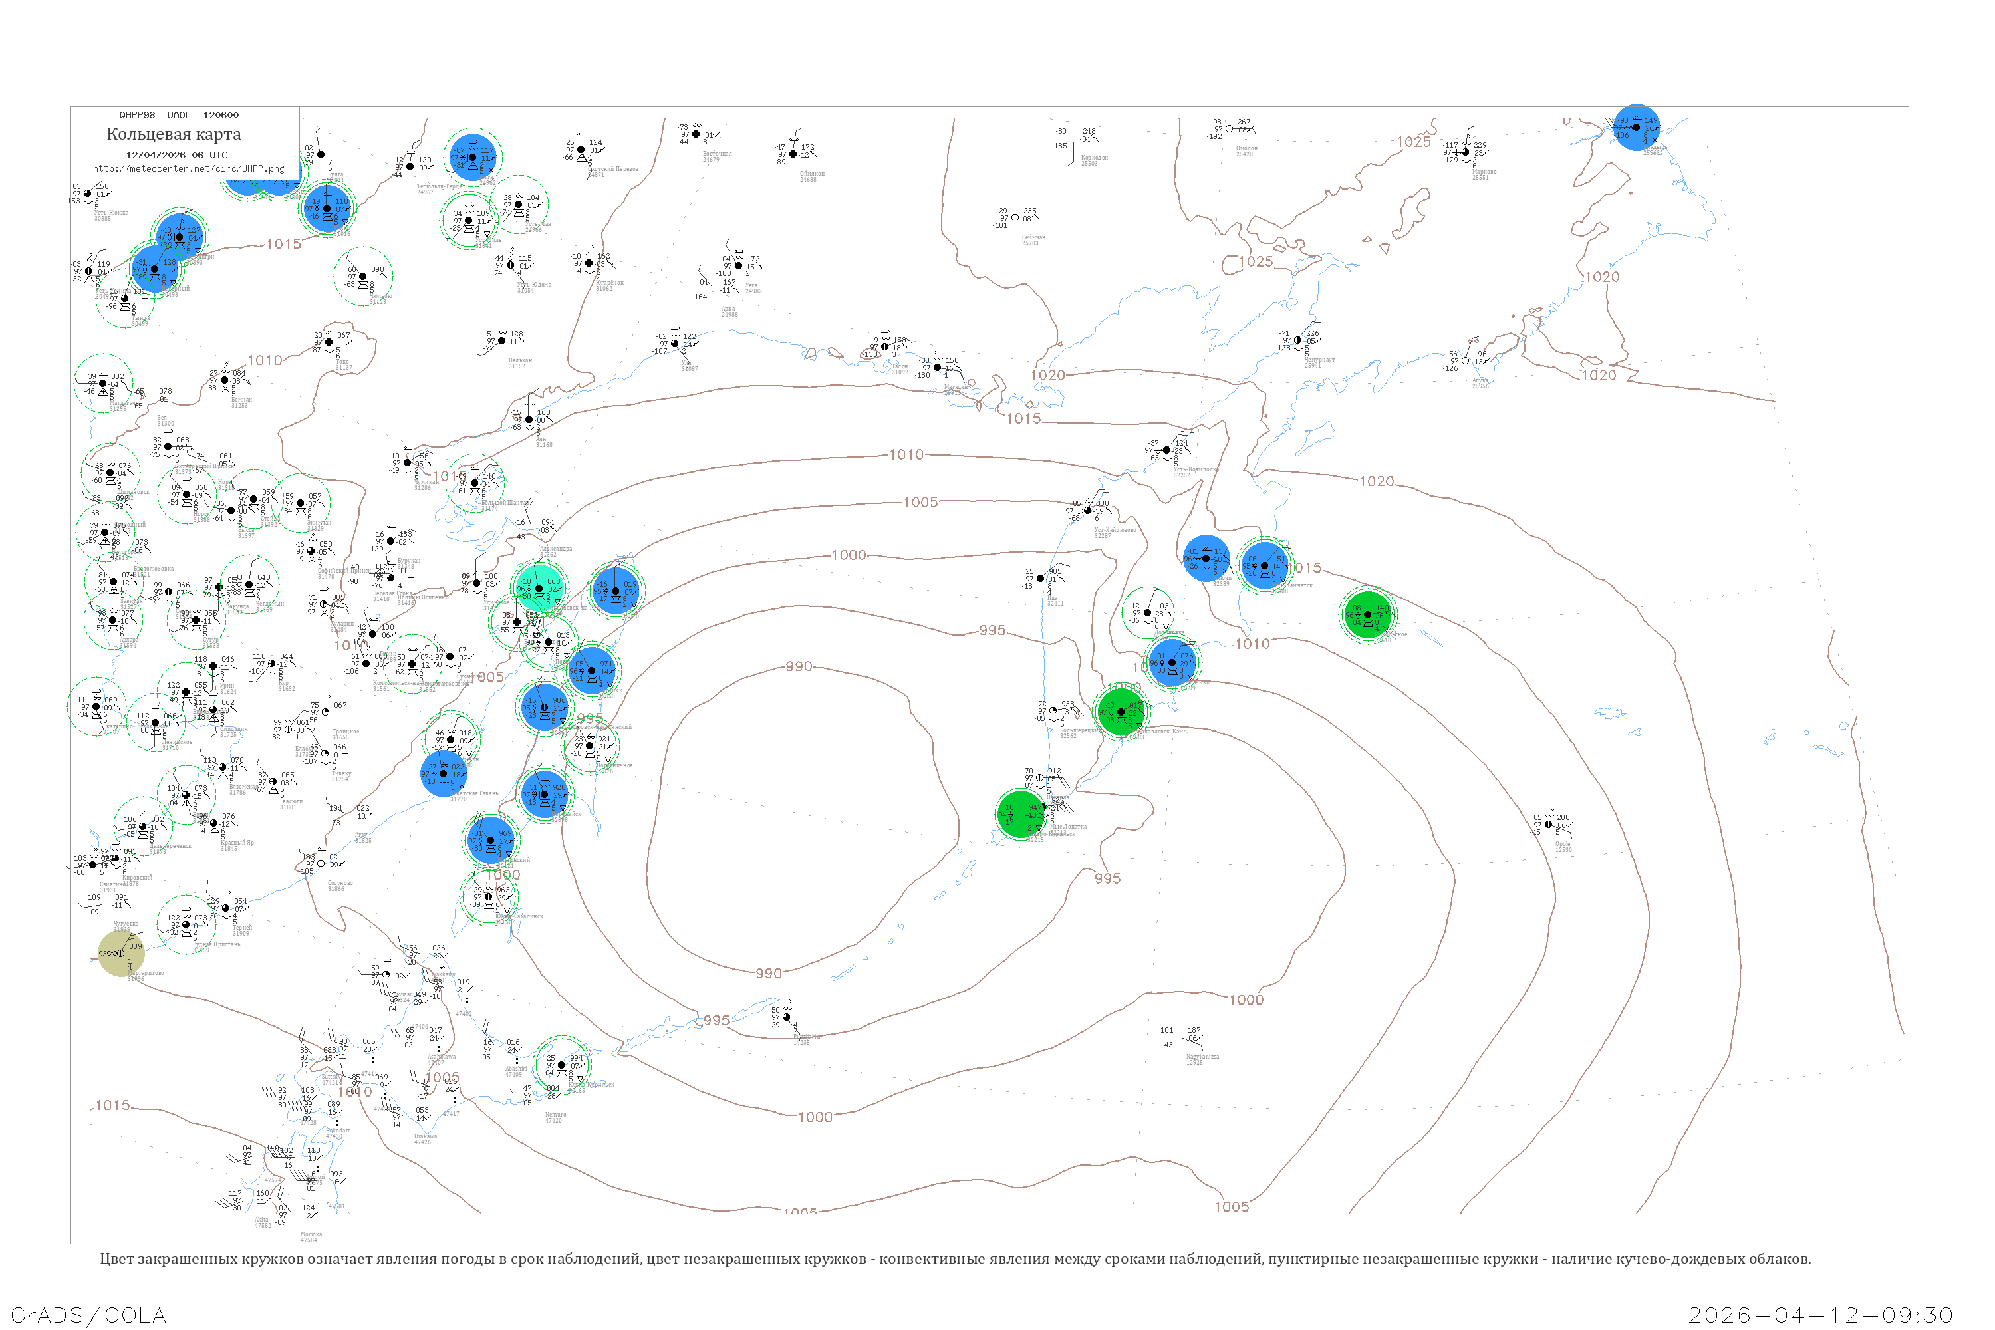Image resolution: width=1995 pixels, height=1330 pixels.
Task: Click the dashed green circle at Рудная Пристань
Action: pos(186,924)
